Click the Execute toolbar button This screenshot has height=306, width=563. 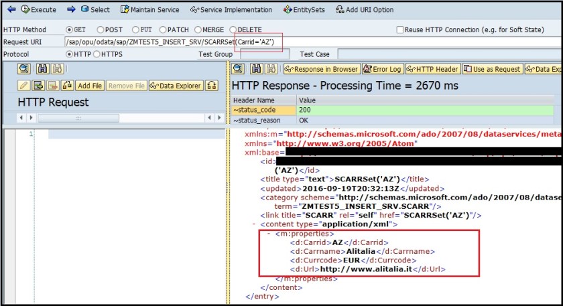point(38,9)
